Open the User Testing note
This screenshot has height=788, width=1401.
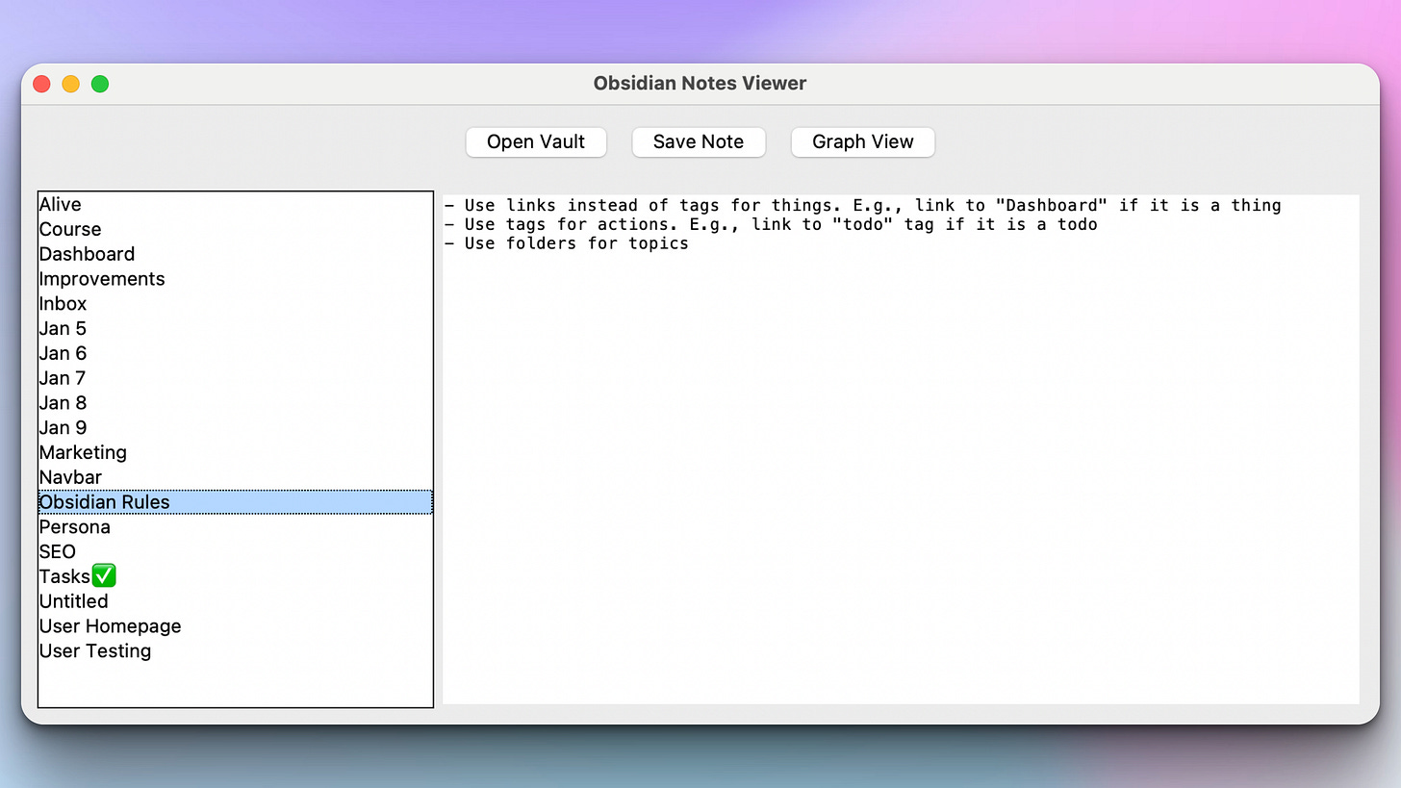(236, 651)
